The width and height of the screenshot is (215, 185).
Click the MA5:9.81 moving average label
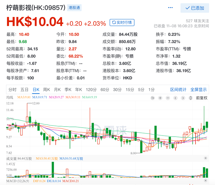(x=24, y=97)
